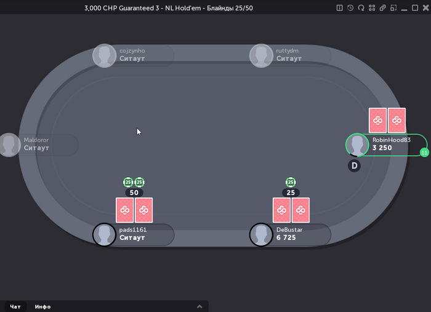Switch to the Инфо tab
431x312 pixels.
[42, 306]
